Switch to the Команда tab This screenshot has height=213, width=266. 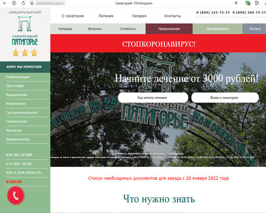coord(65,29)
